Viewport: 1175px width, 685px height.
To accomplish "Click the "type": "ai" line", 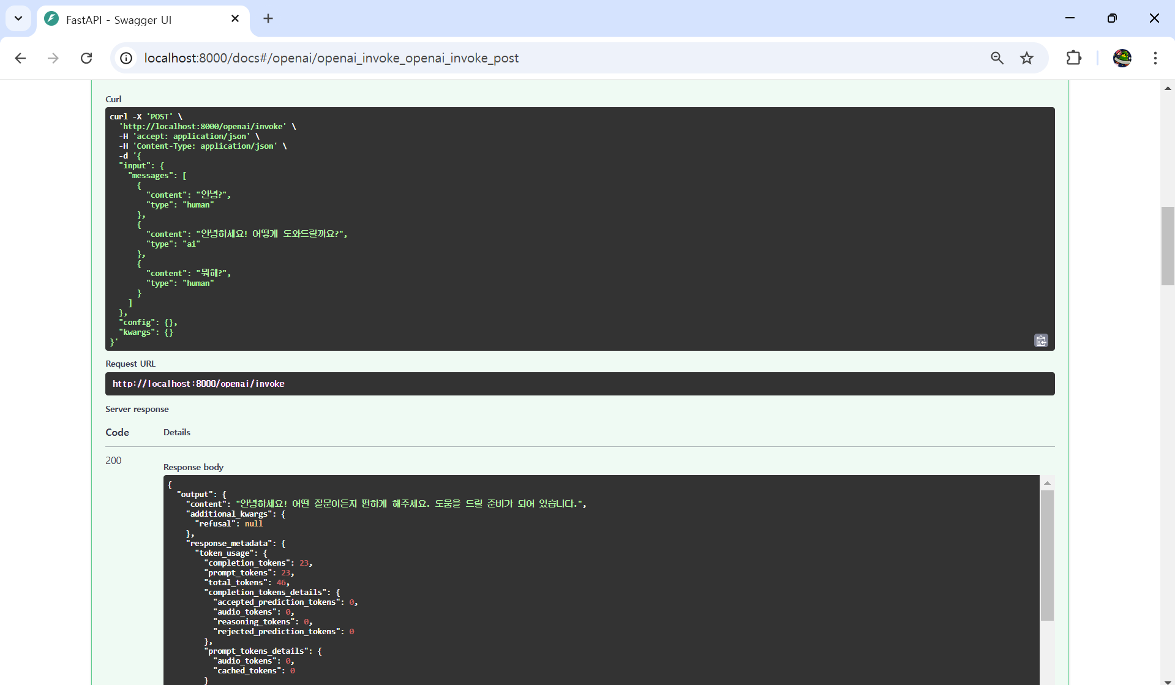I will [x=173, y=244].
